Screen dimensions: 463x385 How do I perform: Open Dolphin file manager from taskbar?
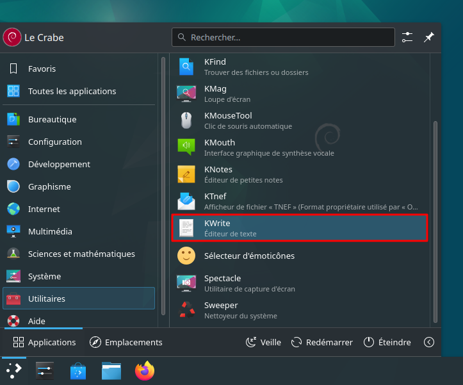point(111,371)
